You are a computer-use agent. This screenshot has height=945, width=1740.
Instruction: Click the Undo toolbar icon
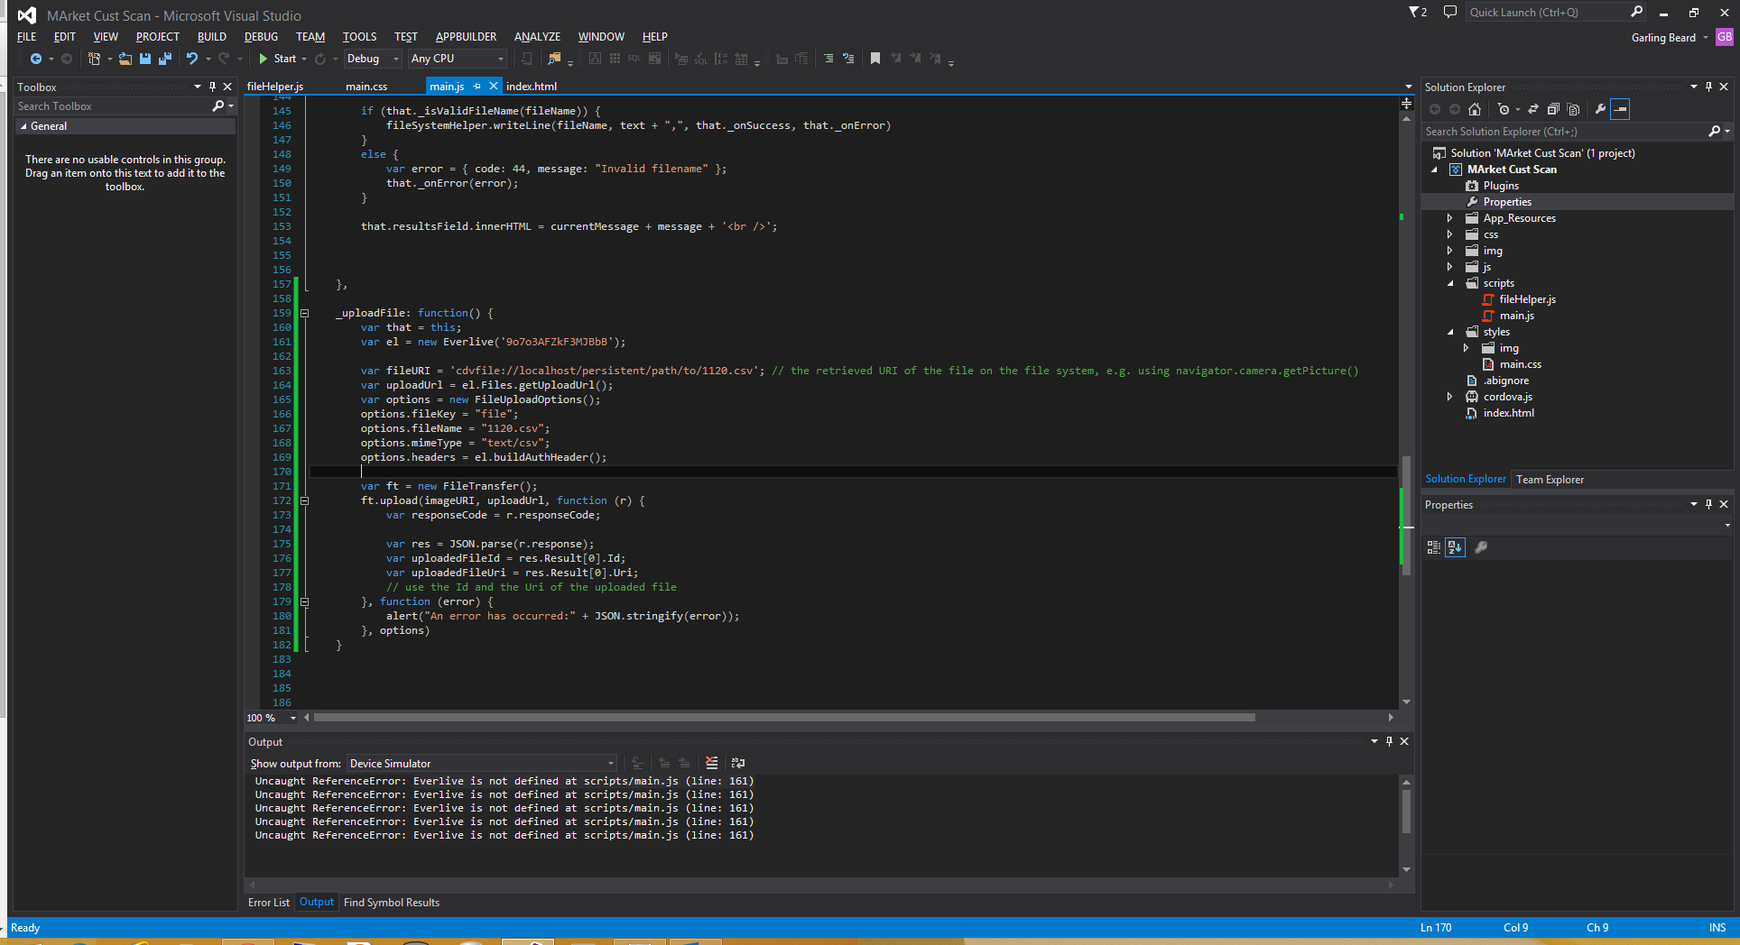(x=192, y=59)
